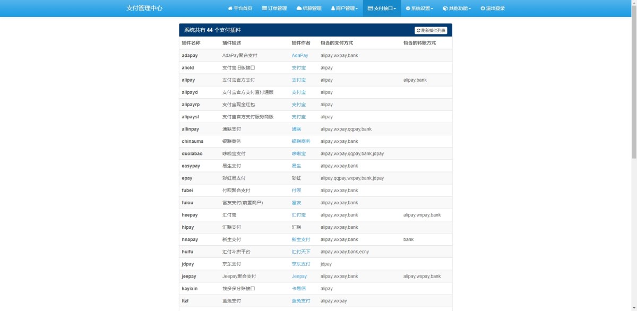Screen dimensions: 637x311
Task: Select the heepay plugin name
Action: click(190, 215)
